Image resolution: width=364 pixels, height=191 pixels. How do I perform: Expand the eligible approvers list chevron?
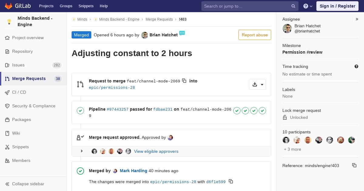(x=82, y=151)
